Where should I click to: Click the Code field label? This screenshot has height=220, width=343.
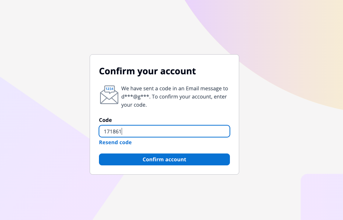tap(105, 120)
